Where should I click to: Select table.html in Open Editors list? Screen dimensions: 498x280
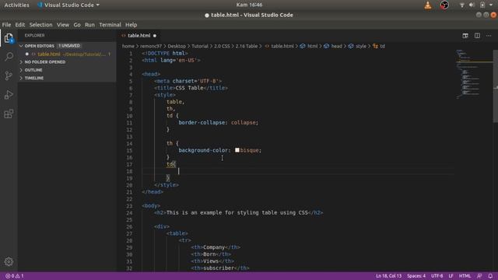[67, 54]
